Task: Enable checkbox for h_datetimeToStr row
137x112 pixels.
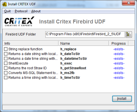Action: [x=6, y=59]
